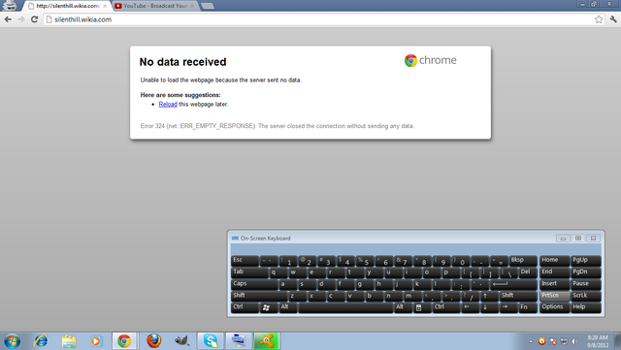Click the right arrow key on the keyboard
This screenshot has width=621, height=350.
coord(508,307)
